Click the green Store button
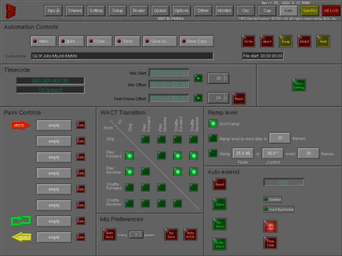The height and width of the screenshot is (256, 342). [x=220, y=204]
